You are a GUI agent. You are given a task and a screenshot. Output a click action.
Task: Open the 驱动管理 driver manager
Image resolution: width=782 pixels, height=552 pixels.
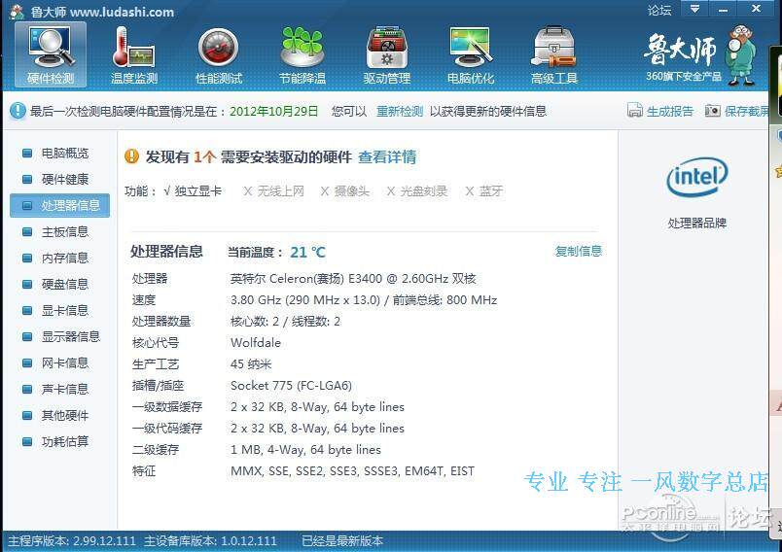[x=386, y=54]
